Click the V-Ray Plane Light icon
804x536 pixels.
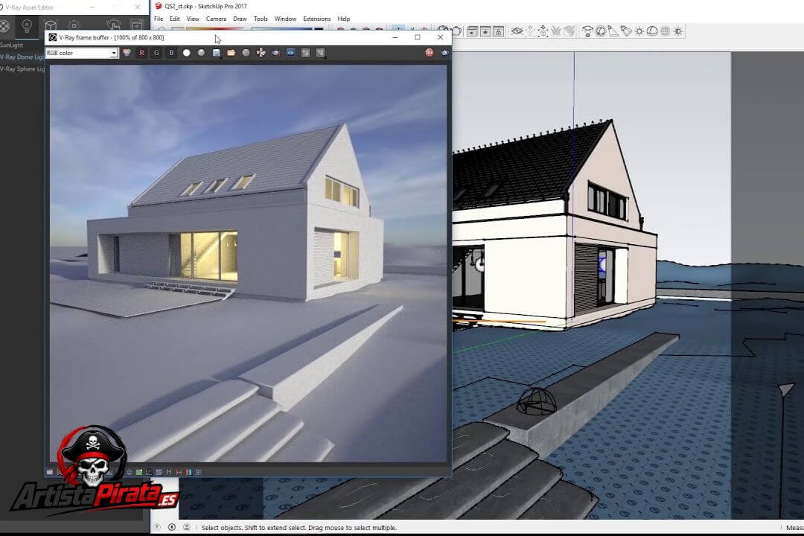(587, 31)
